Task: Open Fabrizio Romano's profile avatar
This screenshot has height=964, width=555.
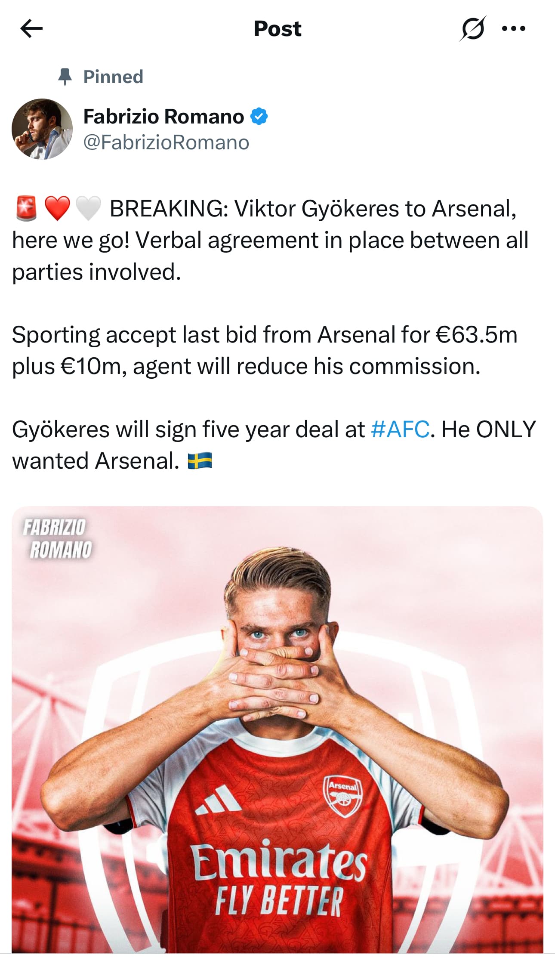Action: [x=42, y=129]
